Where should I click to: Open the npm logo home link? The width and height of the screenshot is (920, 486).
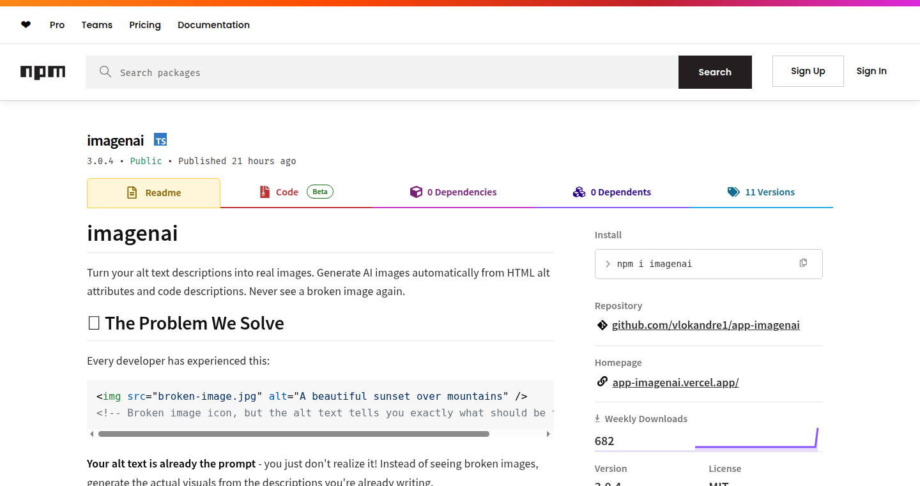[x=43, y=72]
